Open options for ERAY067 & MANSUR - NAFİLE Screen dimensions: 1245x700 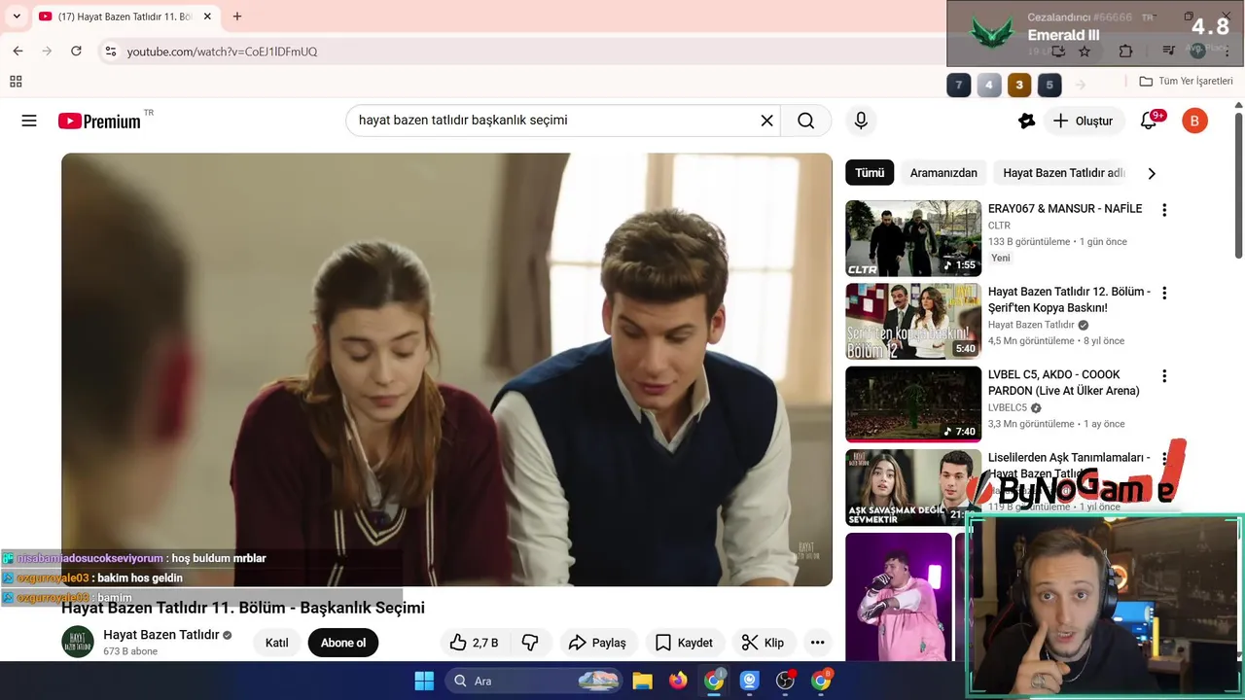(x=1163, y=210)
